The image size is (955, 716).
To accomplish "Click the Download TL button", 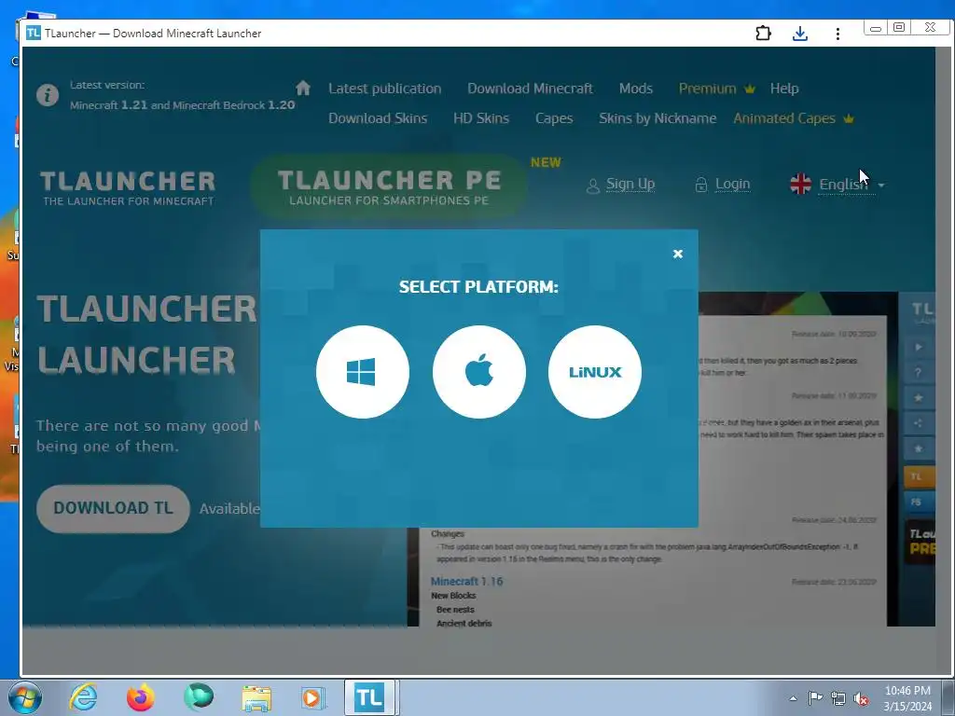I will point(113,508).
